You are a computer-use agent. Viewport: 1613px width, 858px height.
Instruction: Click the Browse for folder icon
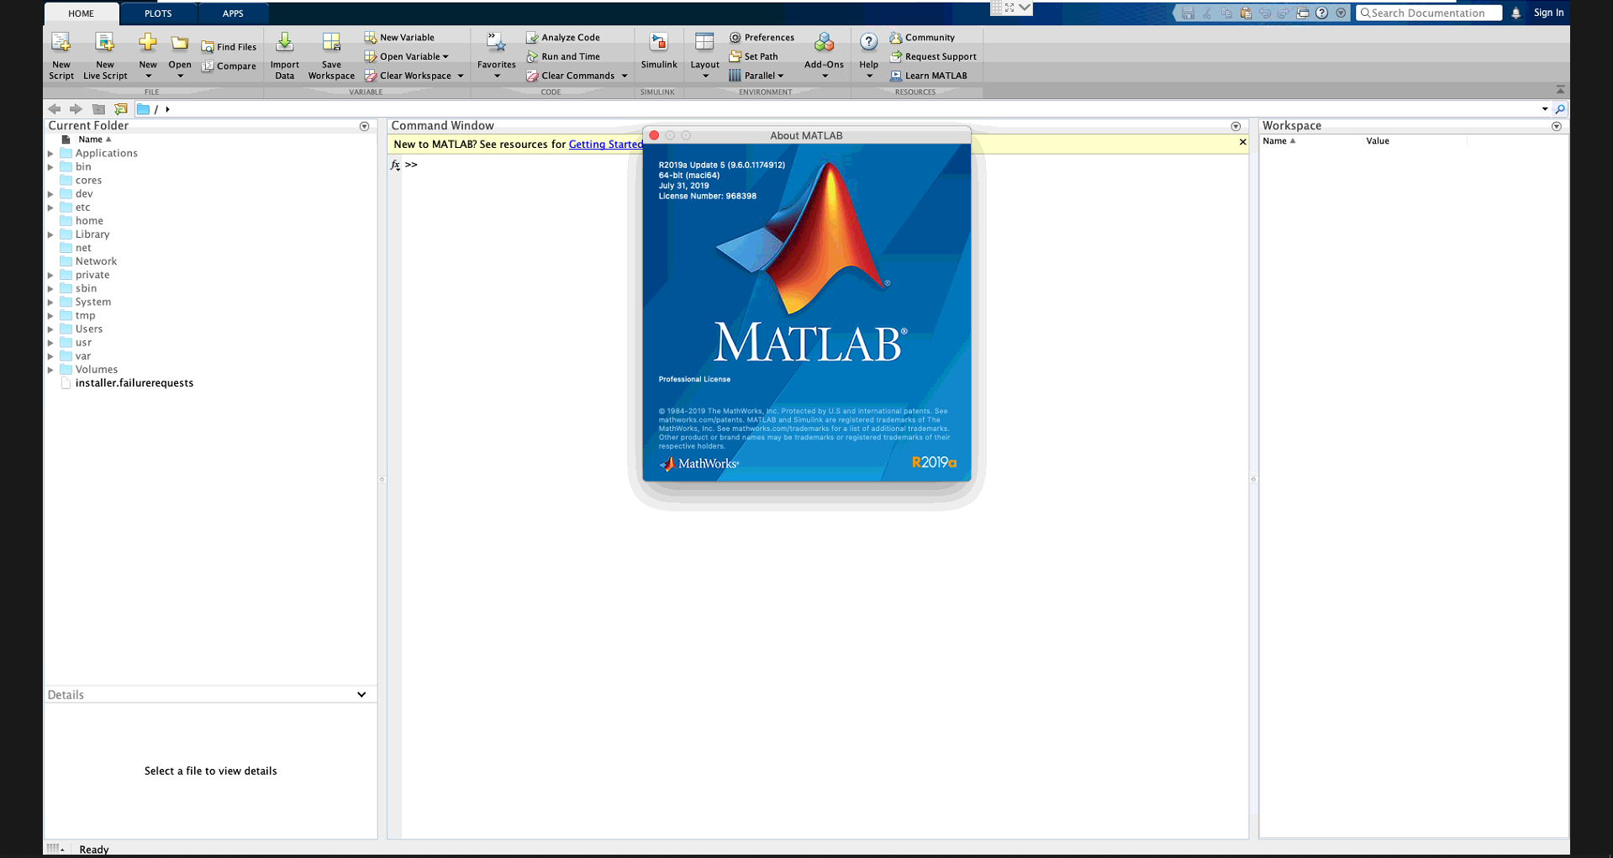coord(121,109)
